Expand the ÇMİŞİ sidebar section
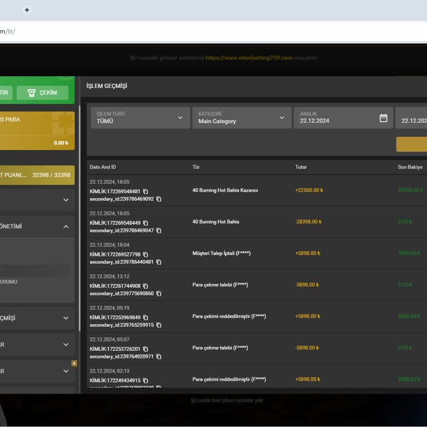 point(66,318)
